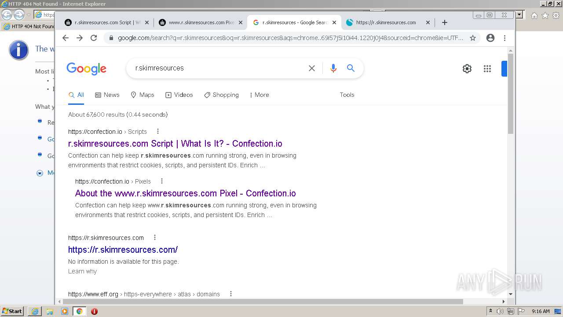This screenshot has width=563, height=317.
Task: Click the Google logo
Action: pos(87,69)
